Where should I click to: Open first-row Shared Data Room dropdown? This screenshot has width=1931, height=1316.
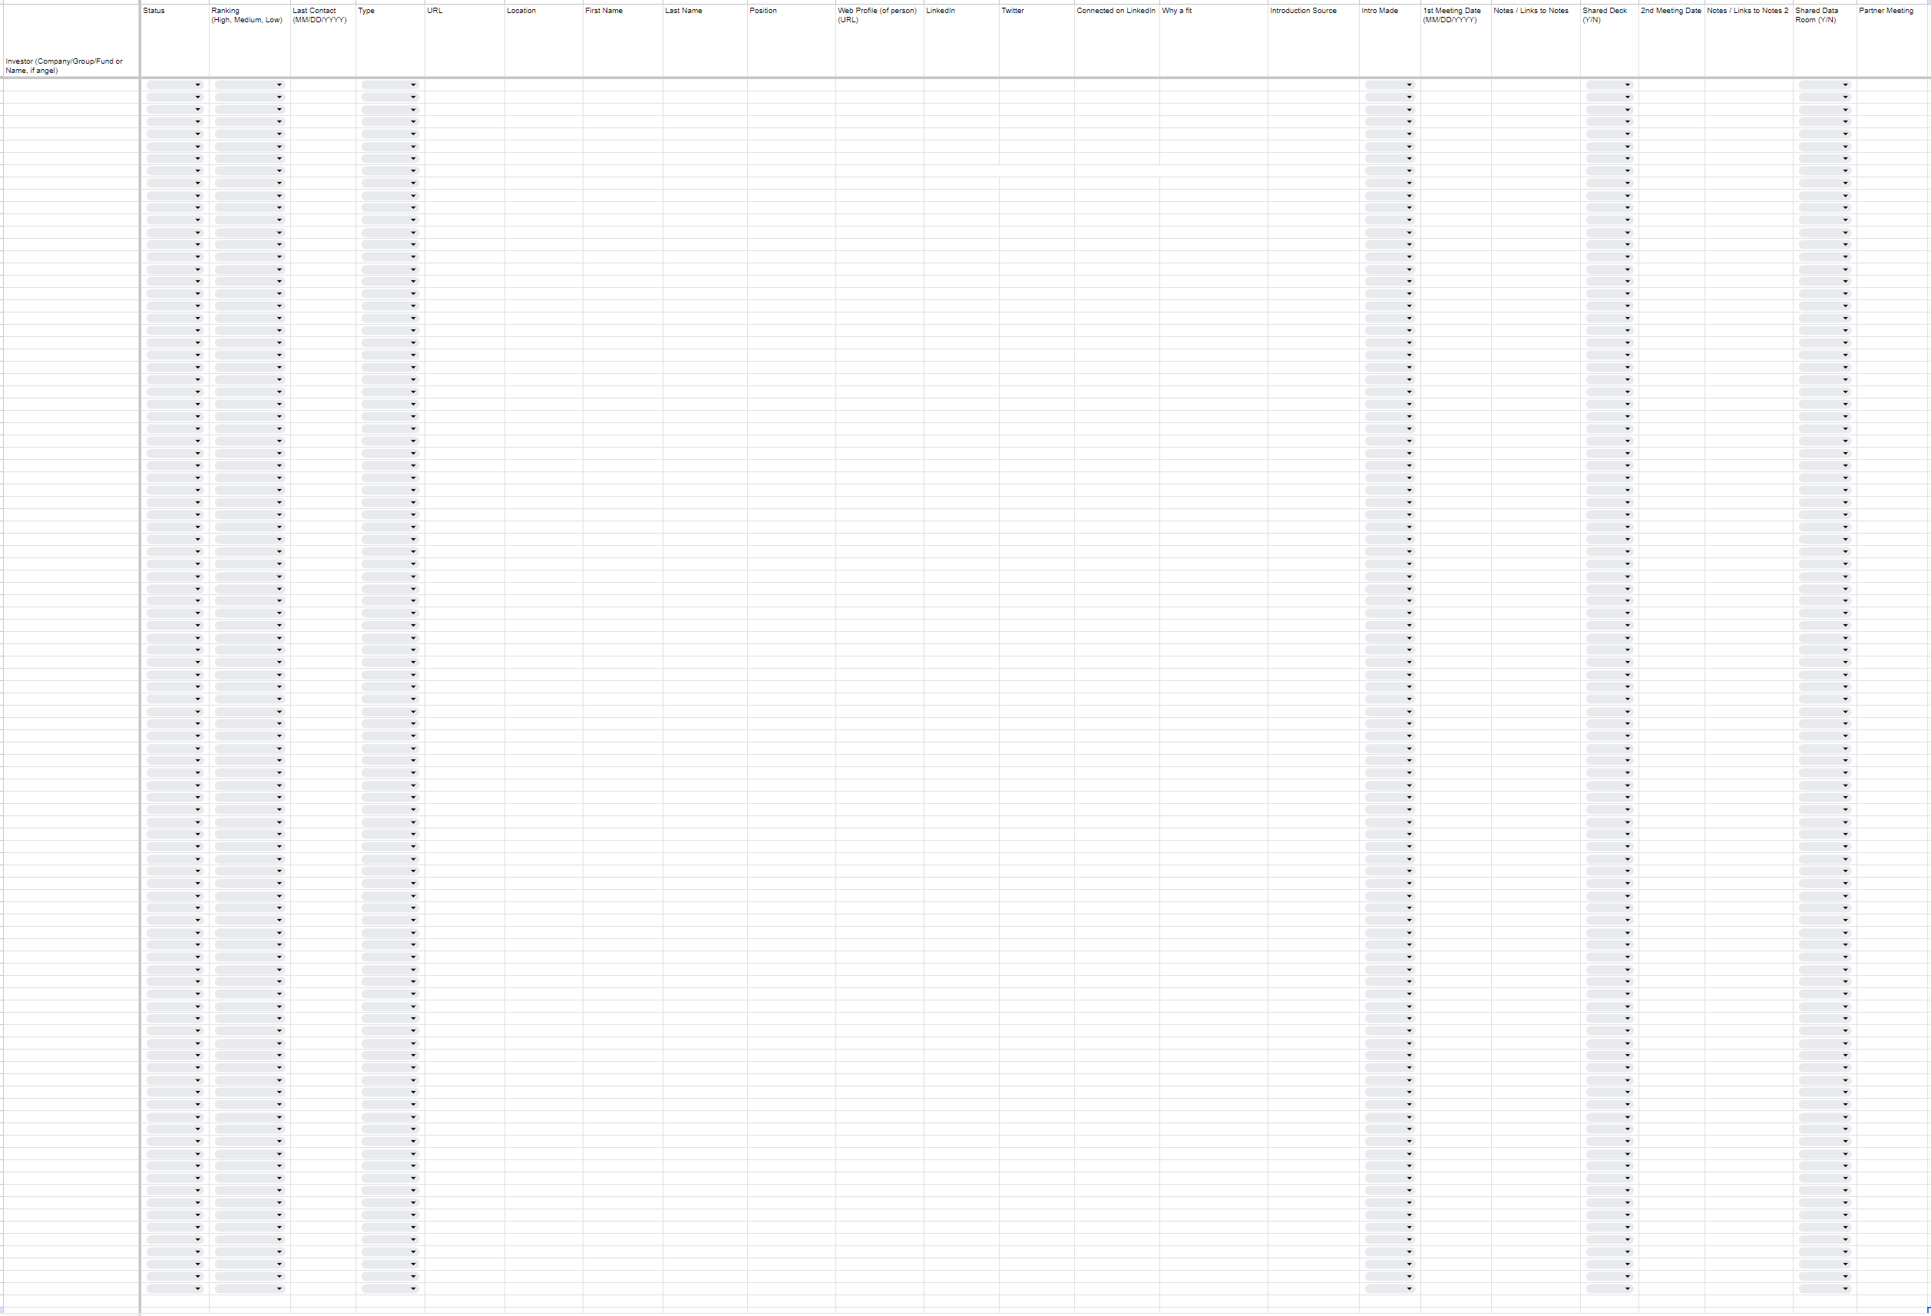coord(1824,84)
